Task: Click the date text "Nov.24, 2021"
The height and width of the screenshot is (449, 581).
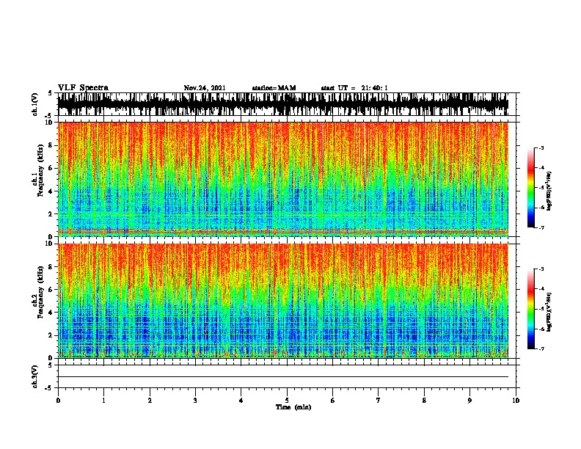Action: (205, 88)
